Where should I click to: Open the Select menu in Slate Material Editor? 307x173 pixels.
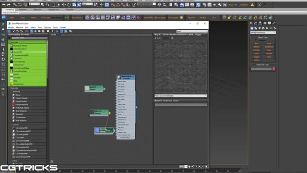[x=33, y=28]
